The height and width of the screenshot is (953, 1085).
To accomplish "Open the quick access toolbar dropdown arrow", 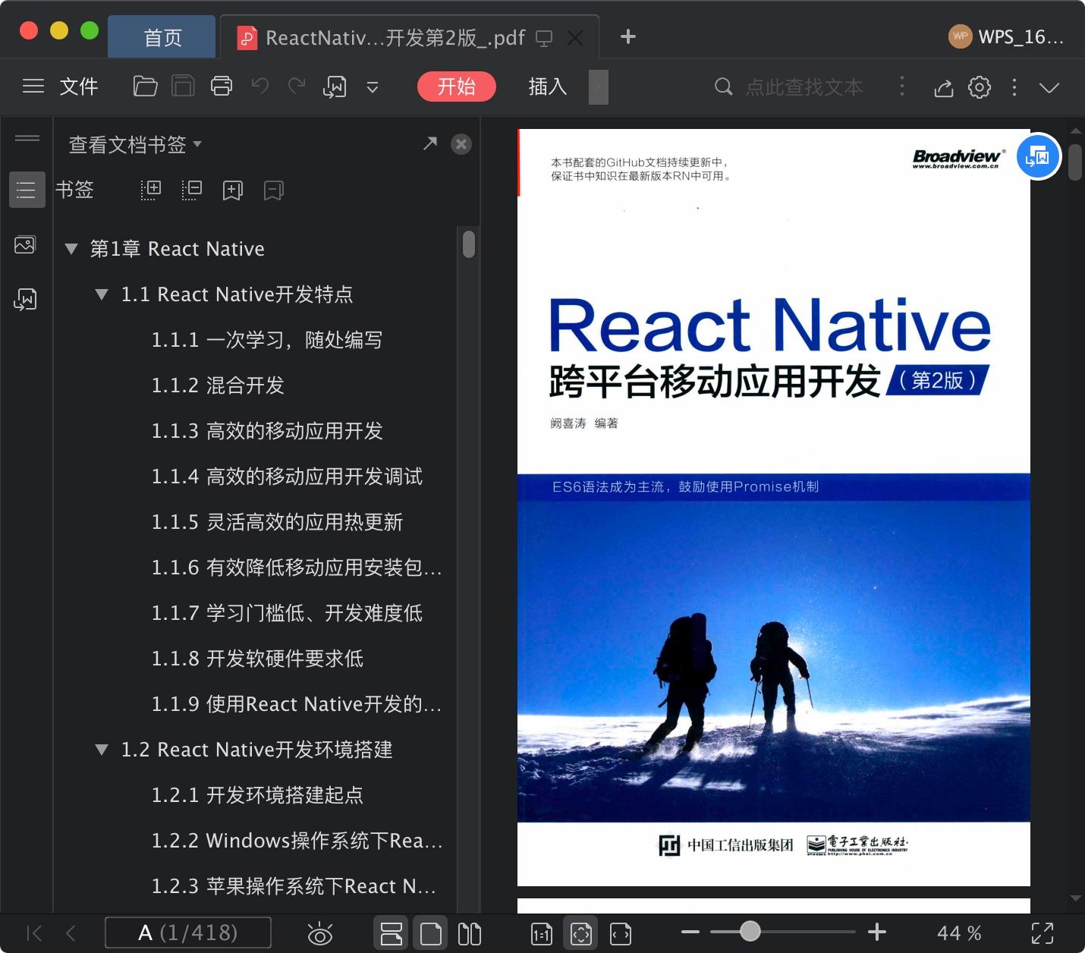I will pos(373,87).
